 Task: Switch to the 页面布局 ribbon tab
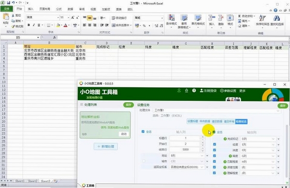(x=44, y=9)
